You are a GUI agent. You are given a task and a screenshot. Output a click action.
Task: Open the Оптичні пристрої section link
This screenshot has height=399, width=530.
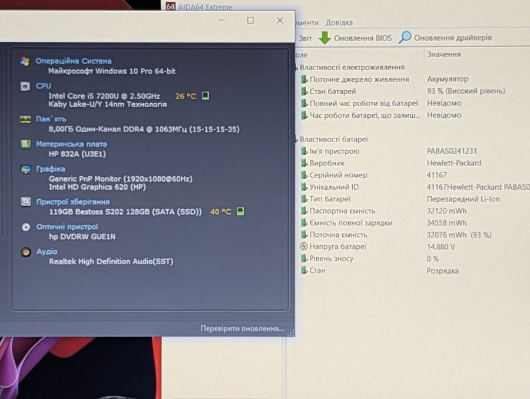pyautogui.click(x=67, y=227)
